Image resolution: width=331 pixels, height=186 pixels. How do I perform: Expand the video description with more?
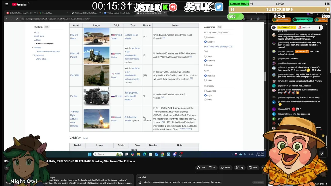pyautogui.click(x=129, y=183)
